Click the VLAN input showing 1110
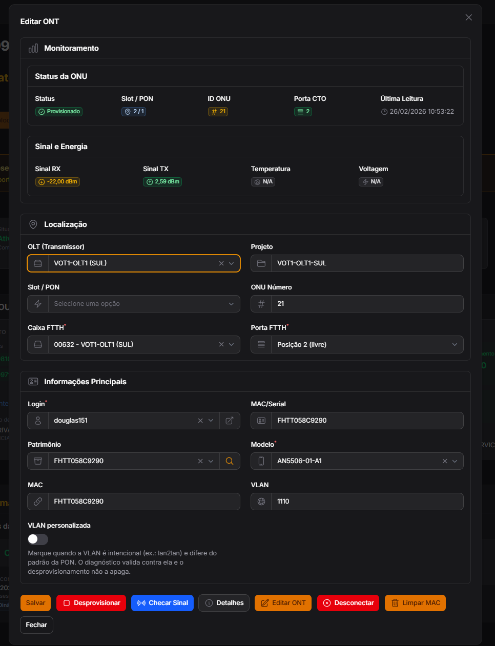The width and height of the screenshot is (495, 646). (x=367, y=502)
